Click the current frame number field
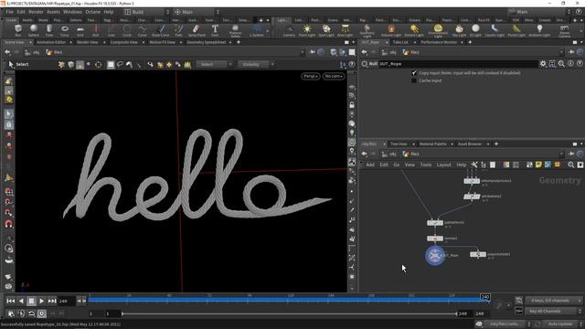The width and height of the screenshot is (585, 329). (x=67, y=301)
